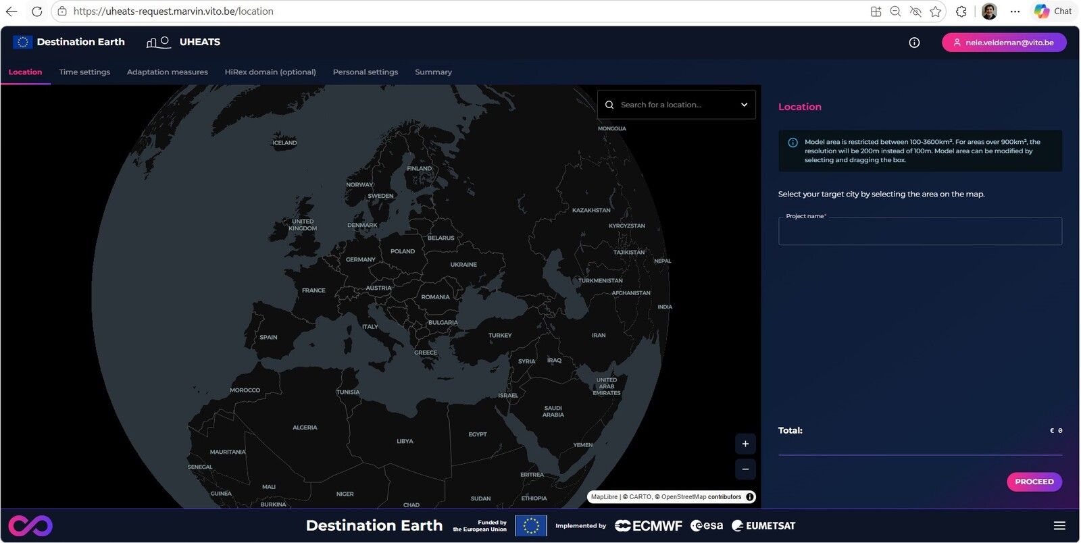Open the Personal settings tab
1081x543 pixels.
[x=366, y=72]
